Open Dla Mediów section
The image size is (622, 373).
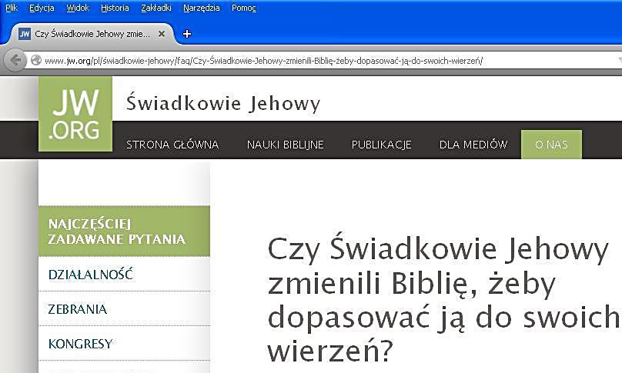coord(473,145)
